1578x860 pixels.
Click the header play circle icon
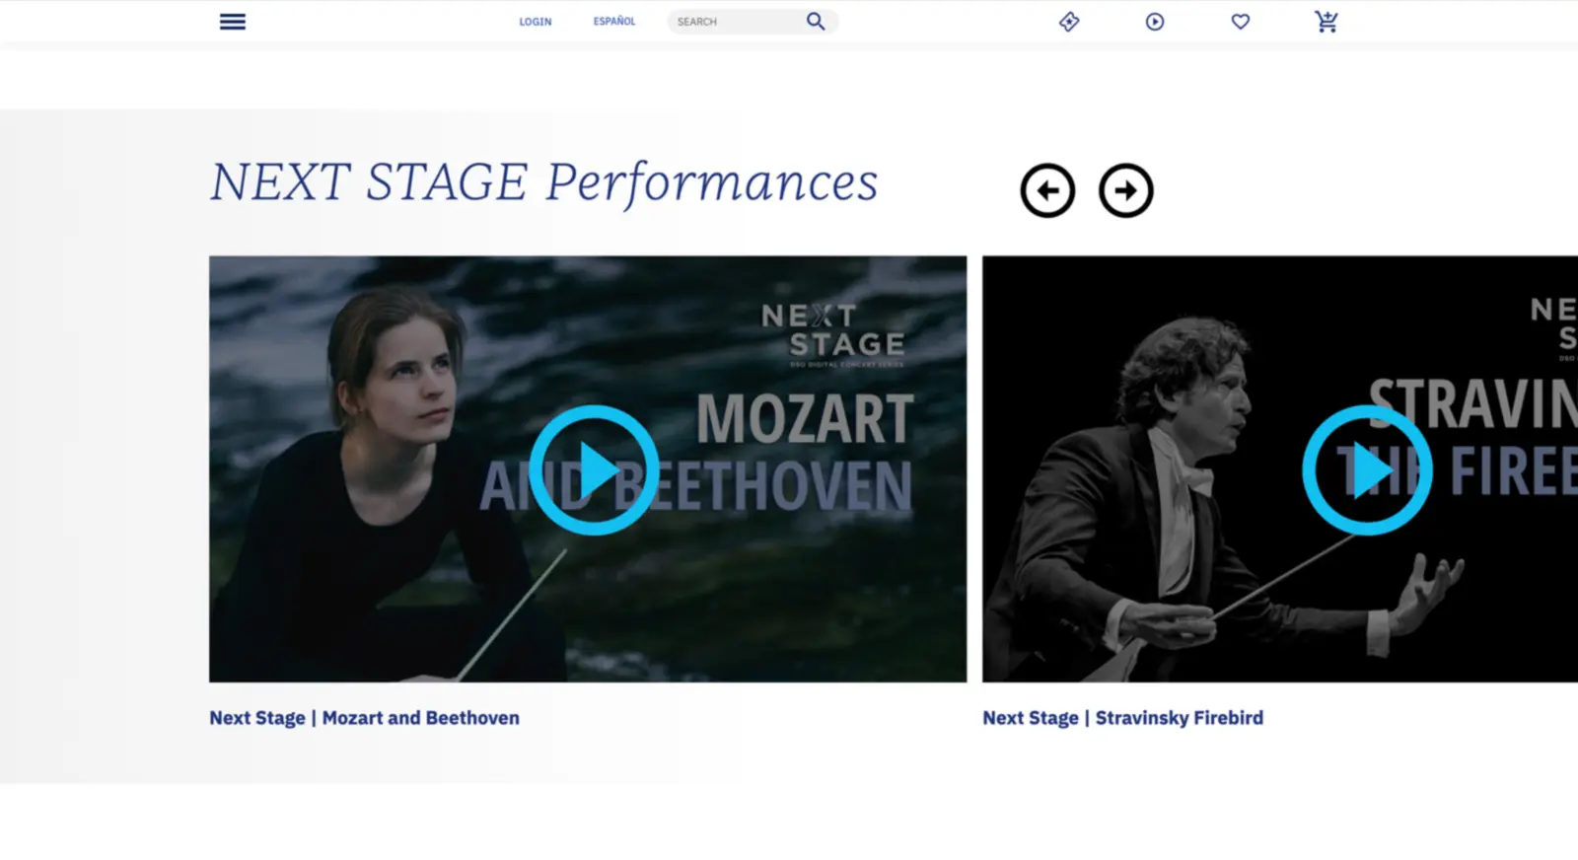1155,22
